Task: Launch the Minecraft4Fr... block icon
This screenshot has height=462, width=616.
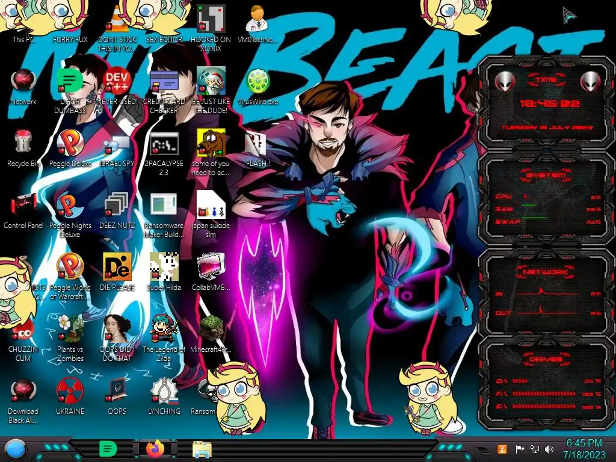Action: [x=211, y=334]
